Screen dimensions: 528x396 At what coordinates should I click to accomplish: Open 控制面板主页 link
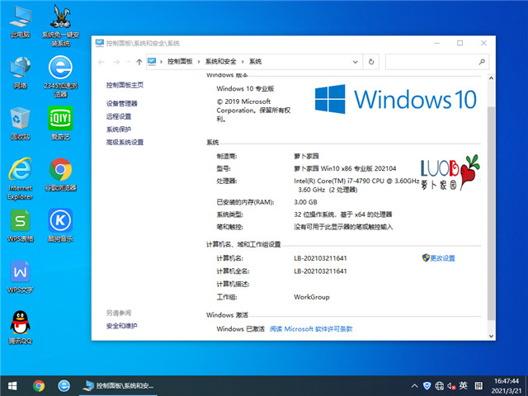click(125, 85)
